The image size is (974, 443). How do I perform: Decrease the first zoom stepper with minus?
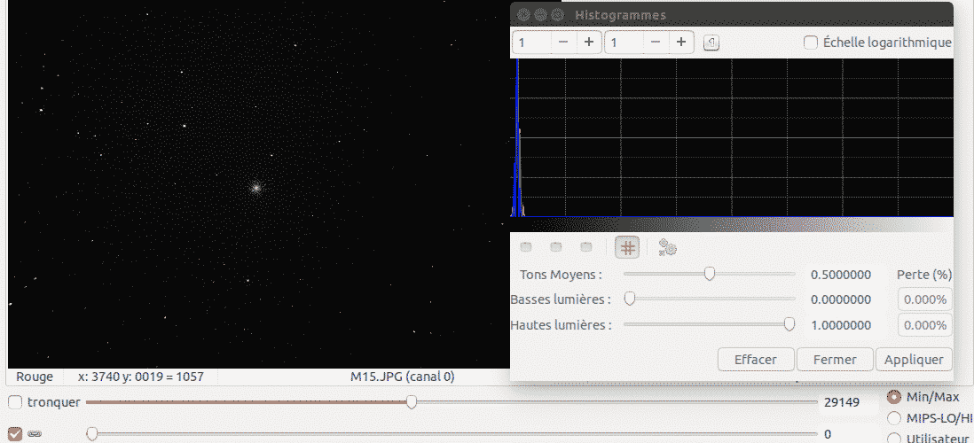click(563, 43)
